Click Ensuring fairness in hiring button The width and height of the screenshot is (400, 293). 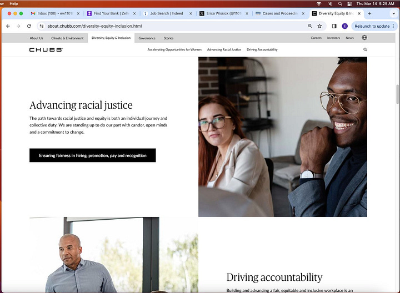[93, 155]
